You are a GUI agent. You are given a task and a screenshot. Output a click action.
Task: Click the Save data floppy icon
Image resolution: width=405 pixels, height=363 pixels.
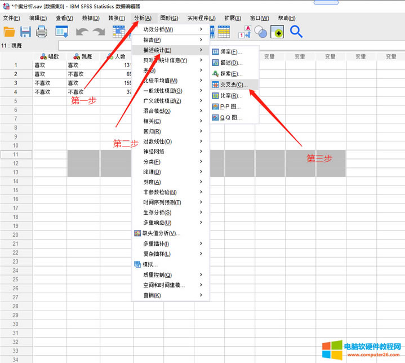tap(26, 32)
